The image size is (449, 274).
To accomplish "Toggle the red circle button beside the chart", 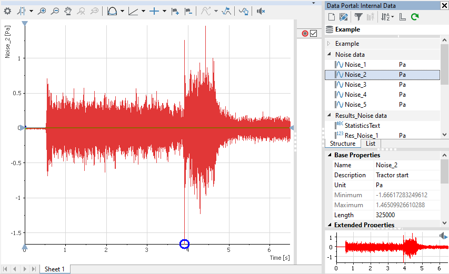I will [305, 34].
